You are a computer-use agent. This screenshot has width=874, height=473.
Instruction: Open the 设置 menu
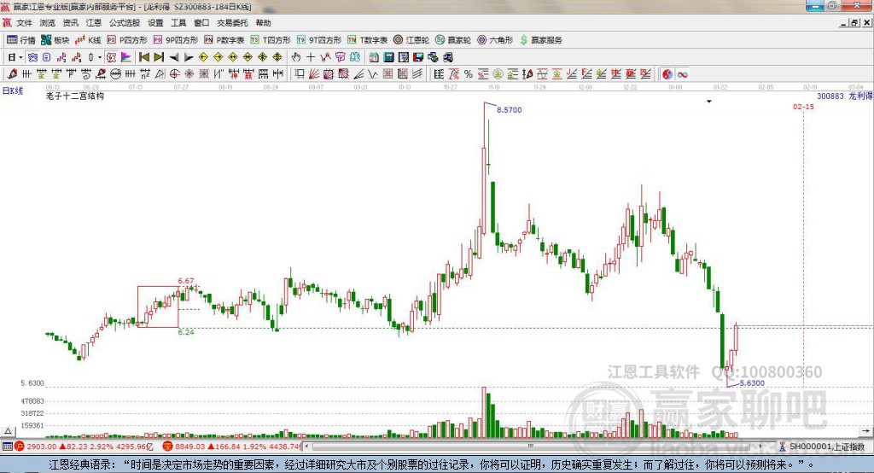[x=155, y=23]
